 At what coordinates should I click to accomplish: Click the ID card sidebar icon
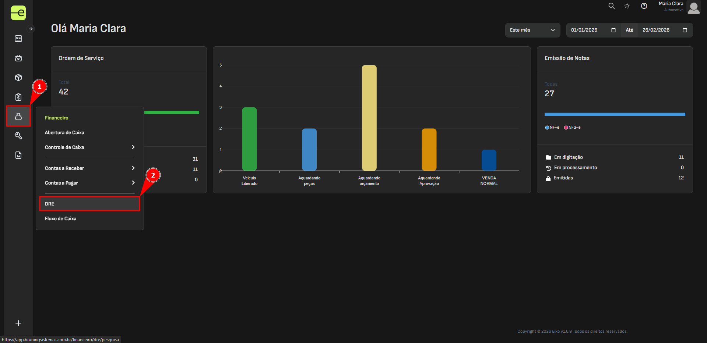click(x=18, y=39)
